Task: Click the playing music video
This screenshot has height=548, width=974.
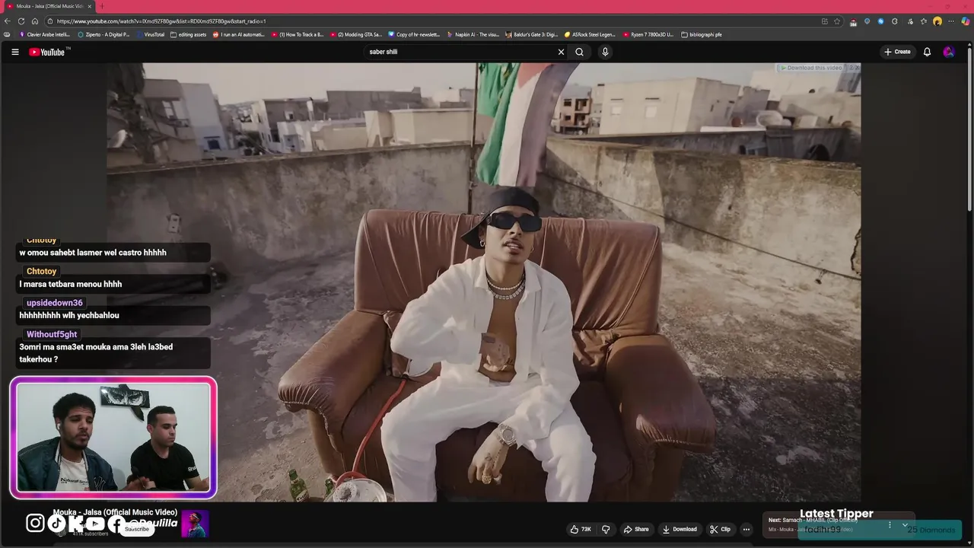Action: click(x=484, y=282)
